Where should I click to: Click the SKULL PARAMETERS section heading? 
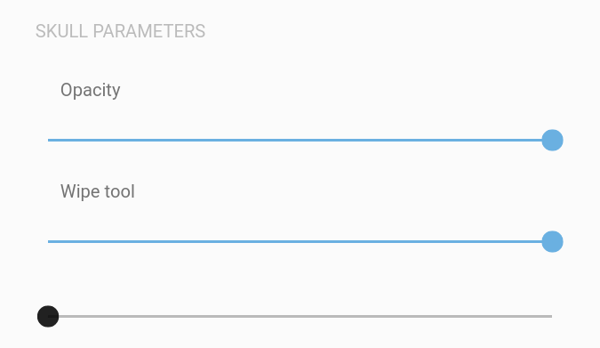tap(120, 31)
